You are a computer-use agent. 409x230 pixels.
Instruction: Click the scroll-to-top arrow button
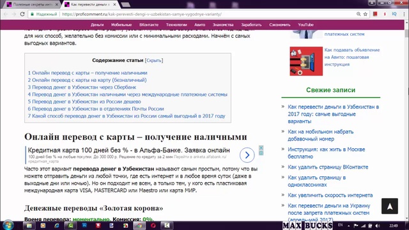(x=390, y=206)
